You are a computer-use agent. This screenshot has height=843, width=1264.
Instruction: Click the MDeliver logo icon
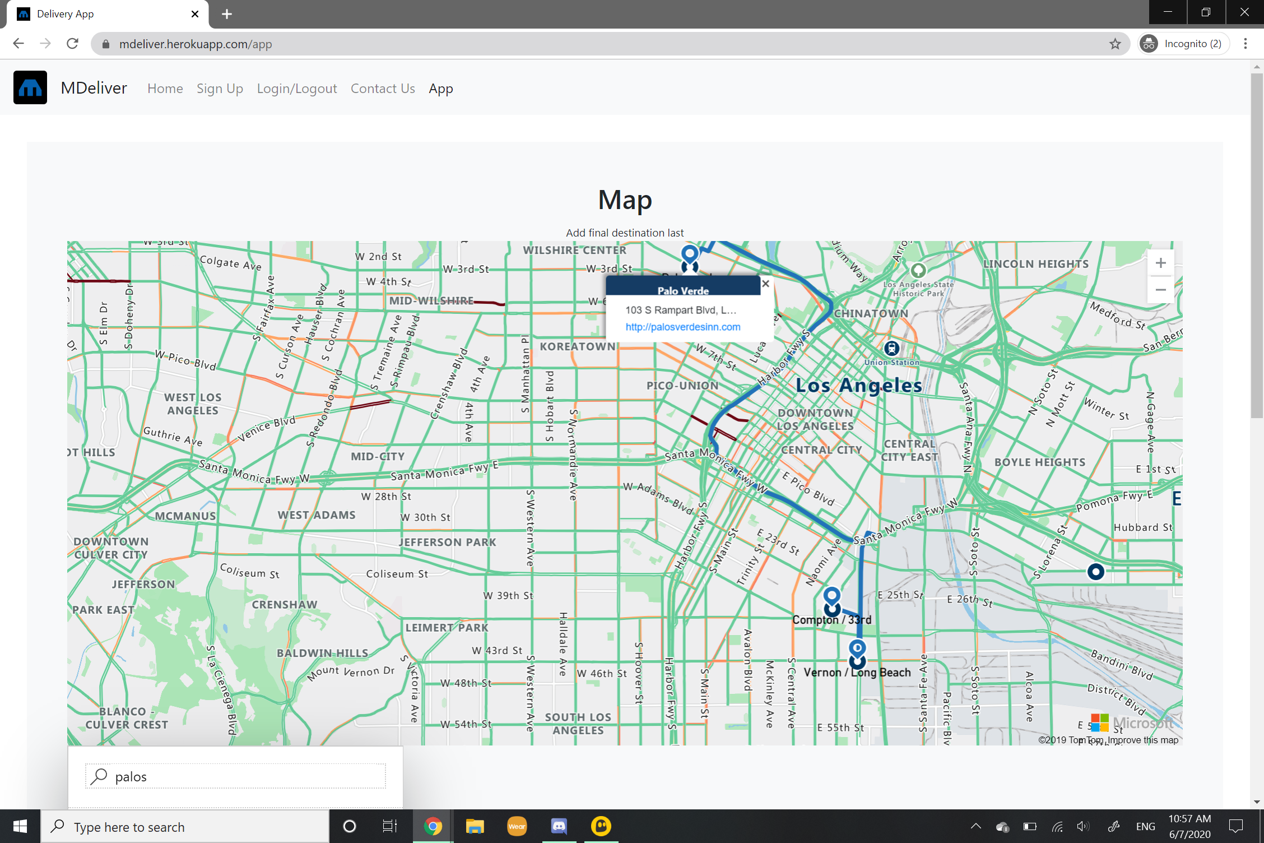(30, 88)
